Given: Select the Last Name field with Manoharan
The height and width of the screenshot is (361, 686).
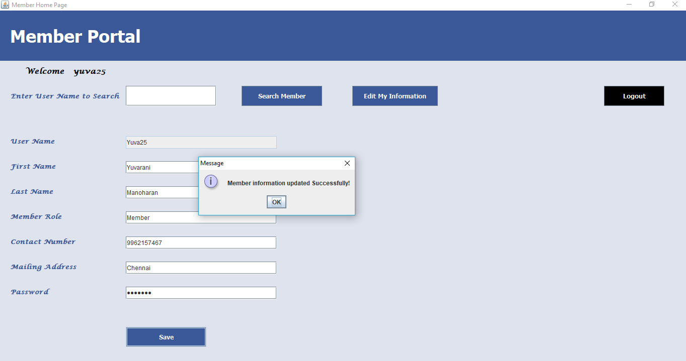Looking at the screenshot, I should [x=161, y=192].
